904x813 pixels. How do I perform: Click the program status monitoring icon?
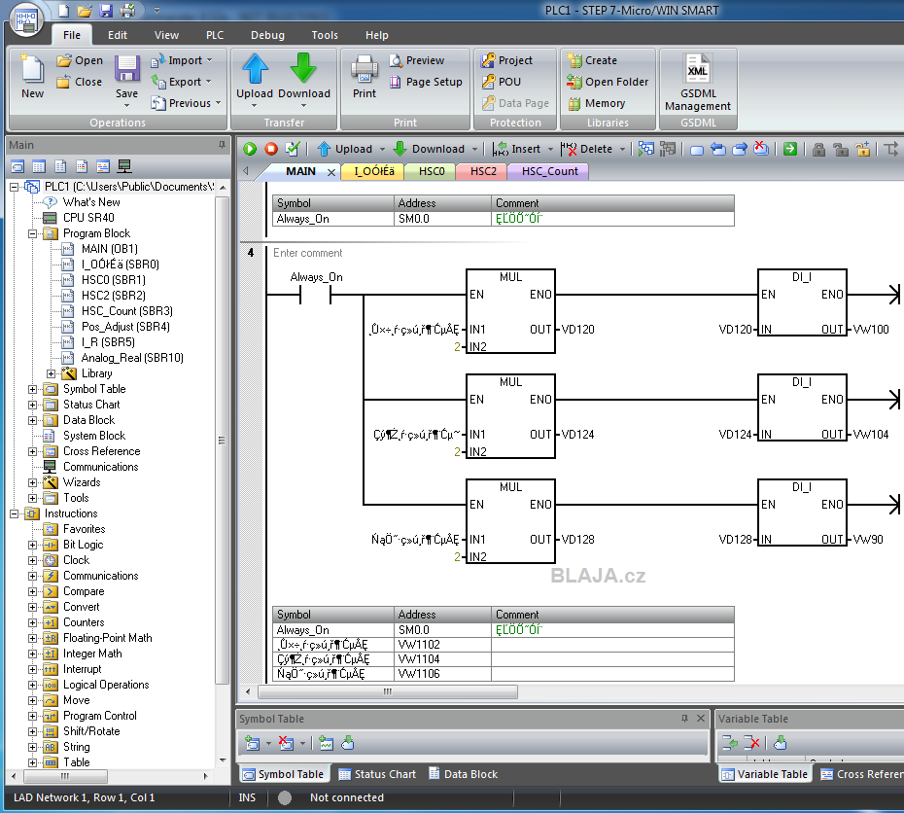(645, 149)
